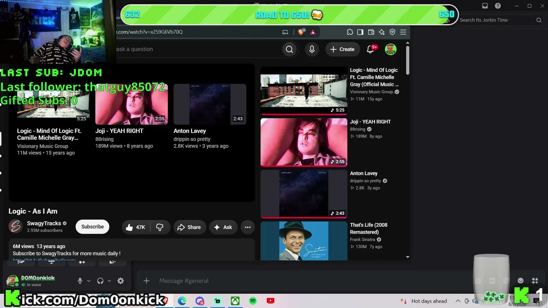Image resolution: width=548 pixels, height=308 pixels.
Task: Open the YouTube account avatar menu
Action: tap(390, 49)
